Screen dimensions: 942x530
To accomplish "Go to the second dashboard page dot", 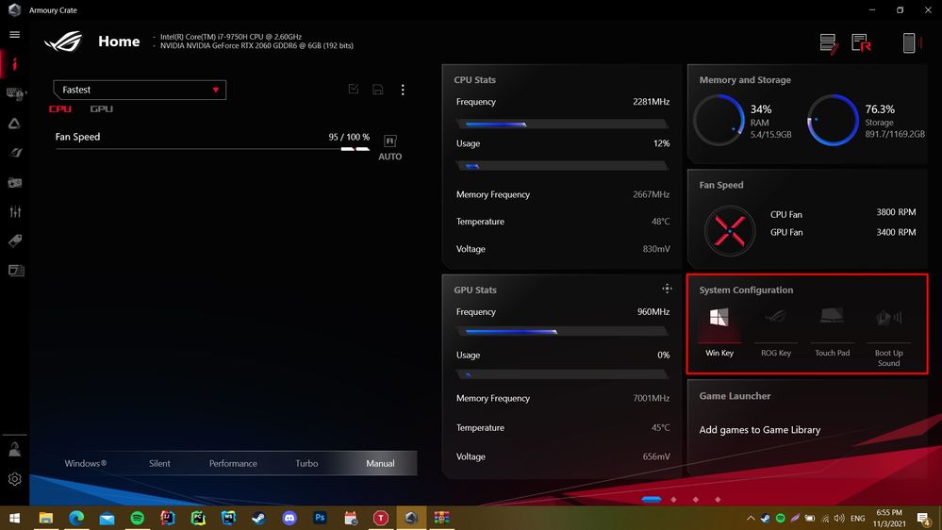I will click(673, 500).
